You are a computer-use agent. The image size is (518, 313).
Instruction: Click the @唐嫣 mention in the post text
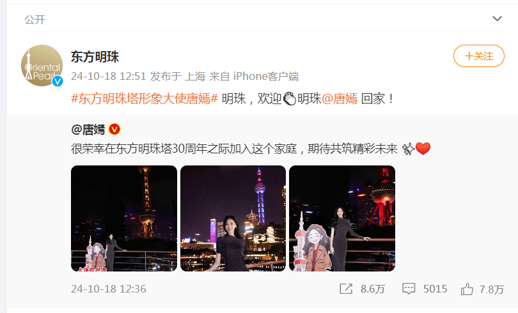(340, 98)
